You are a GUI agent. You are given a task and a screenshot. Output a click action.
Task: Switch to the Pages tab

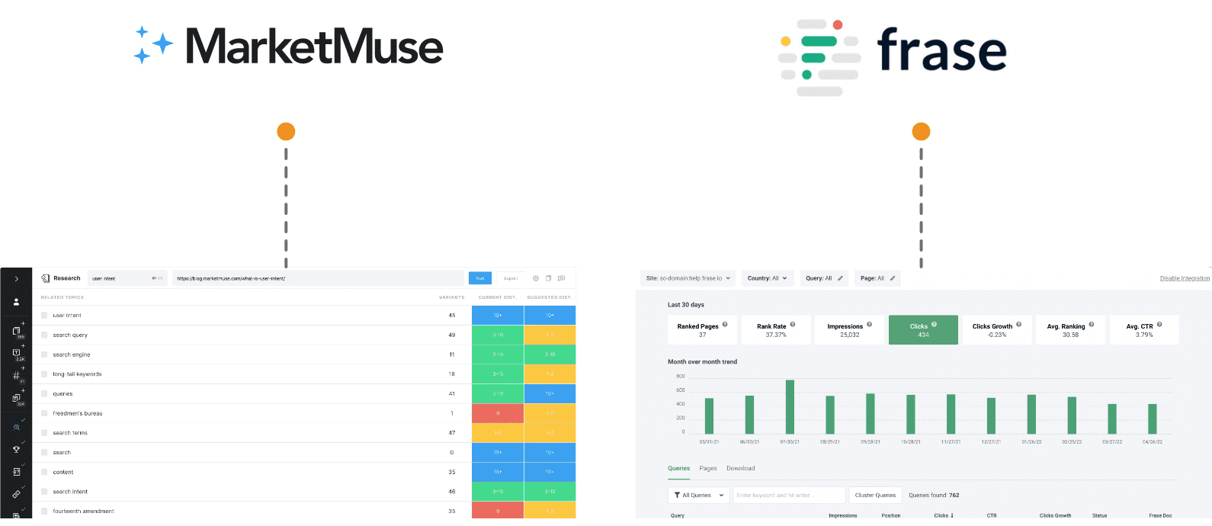click(708, 468)
